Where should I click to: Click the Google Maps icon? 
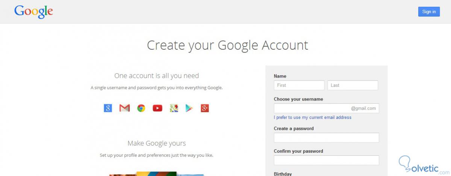pyautogui.click(x=174, y=108)
